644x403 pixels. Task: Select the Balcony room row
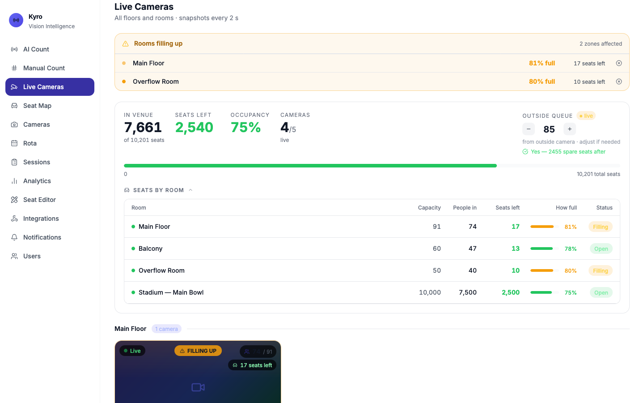[372, 249]
